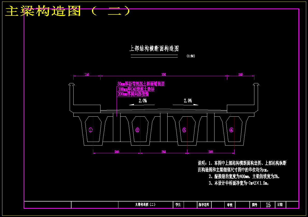Select the heading 上部结构横断面构造图
Image resolution: width=308 pixels, height=217 pixels.
[x=154, y=48]
